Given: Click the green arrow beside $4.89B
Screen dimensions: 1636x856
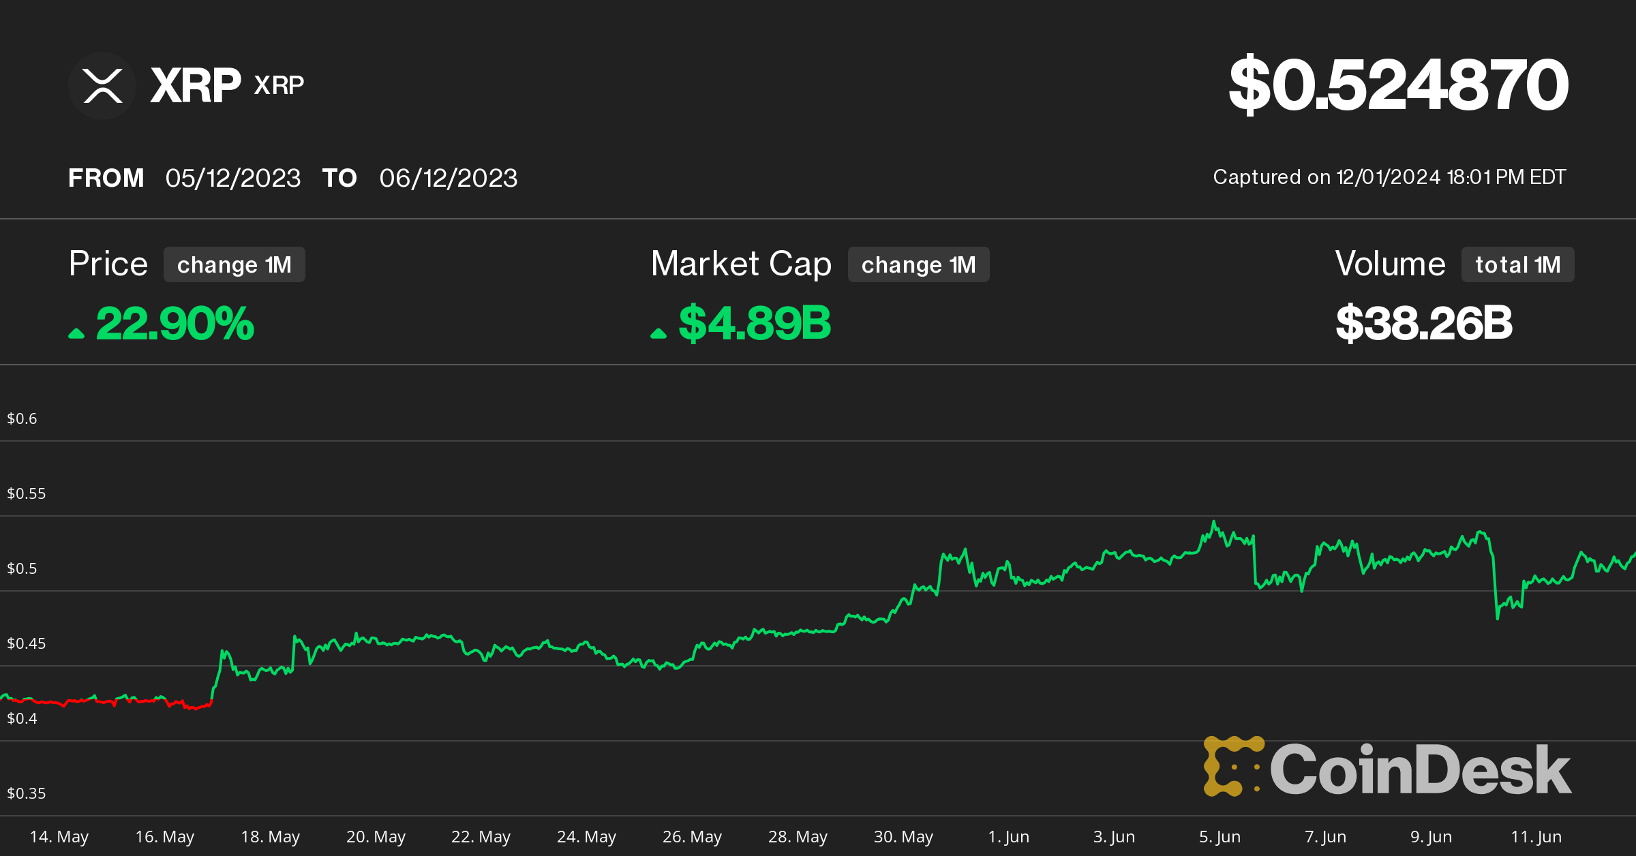Looking at the screenshot, I should pyautogui.click(x=658, y=333).
